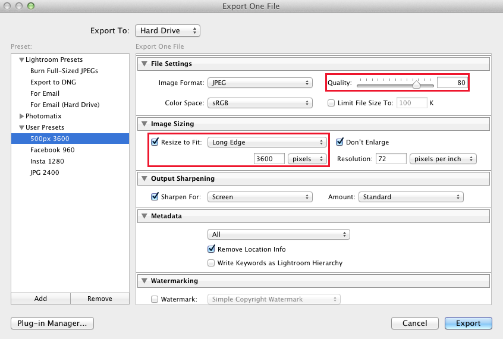Open the sharpening Amount dropdown

click(411, 197)
